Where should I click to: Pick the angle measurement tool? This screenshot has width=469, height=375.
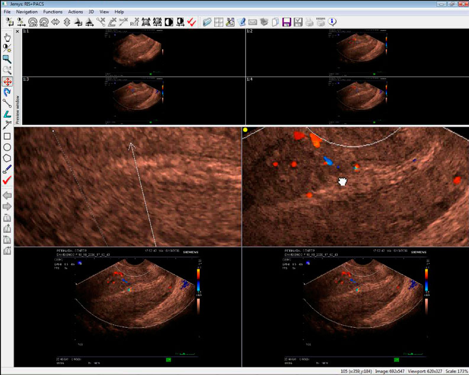7,114
